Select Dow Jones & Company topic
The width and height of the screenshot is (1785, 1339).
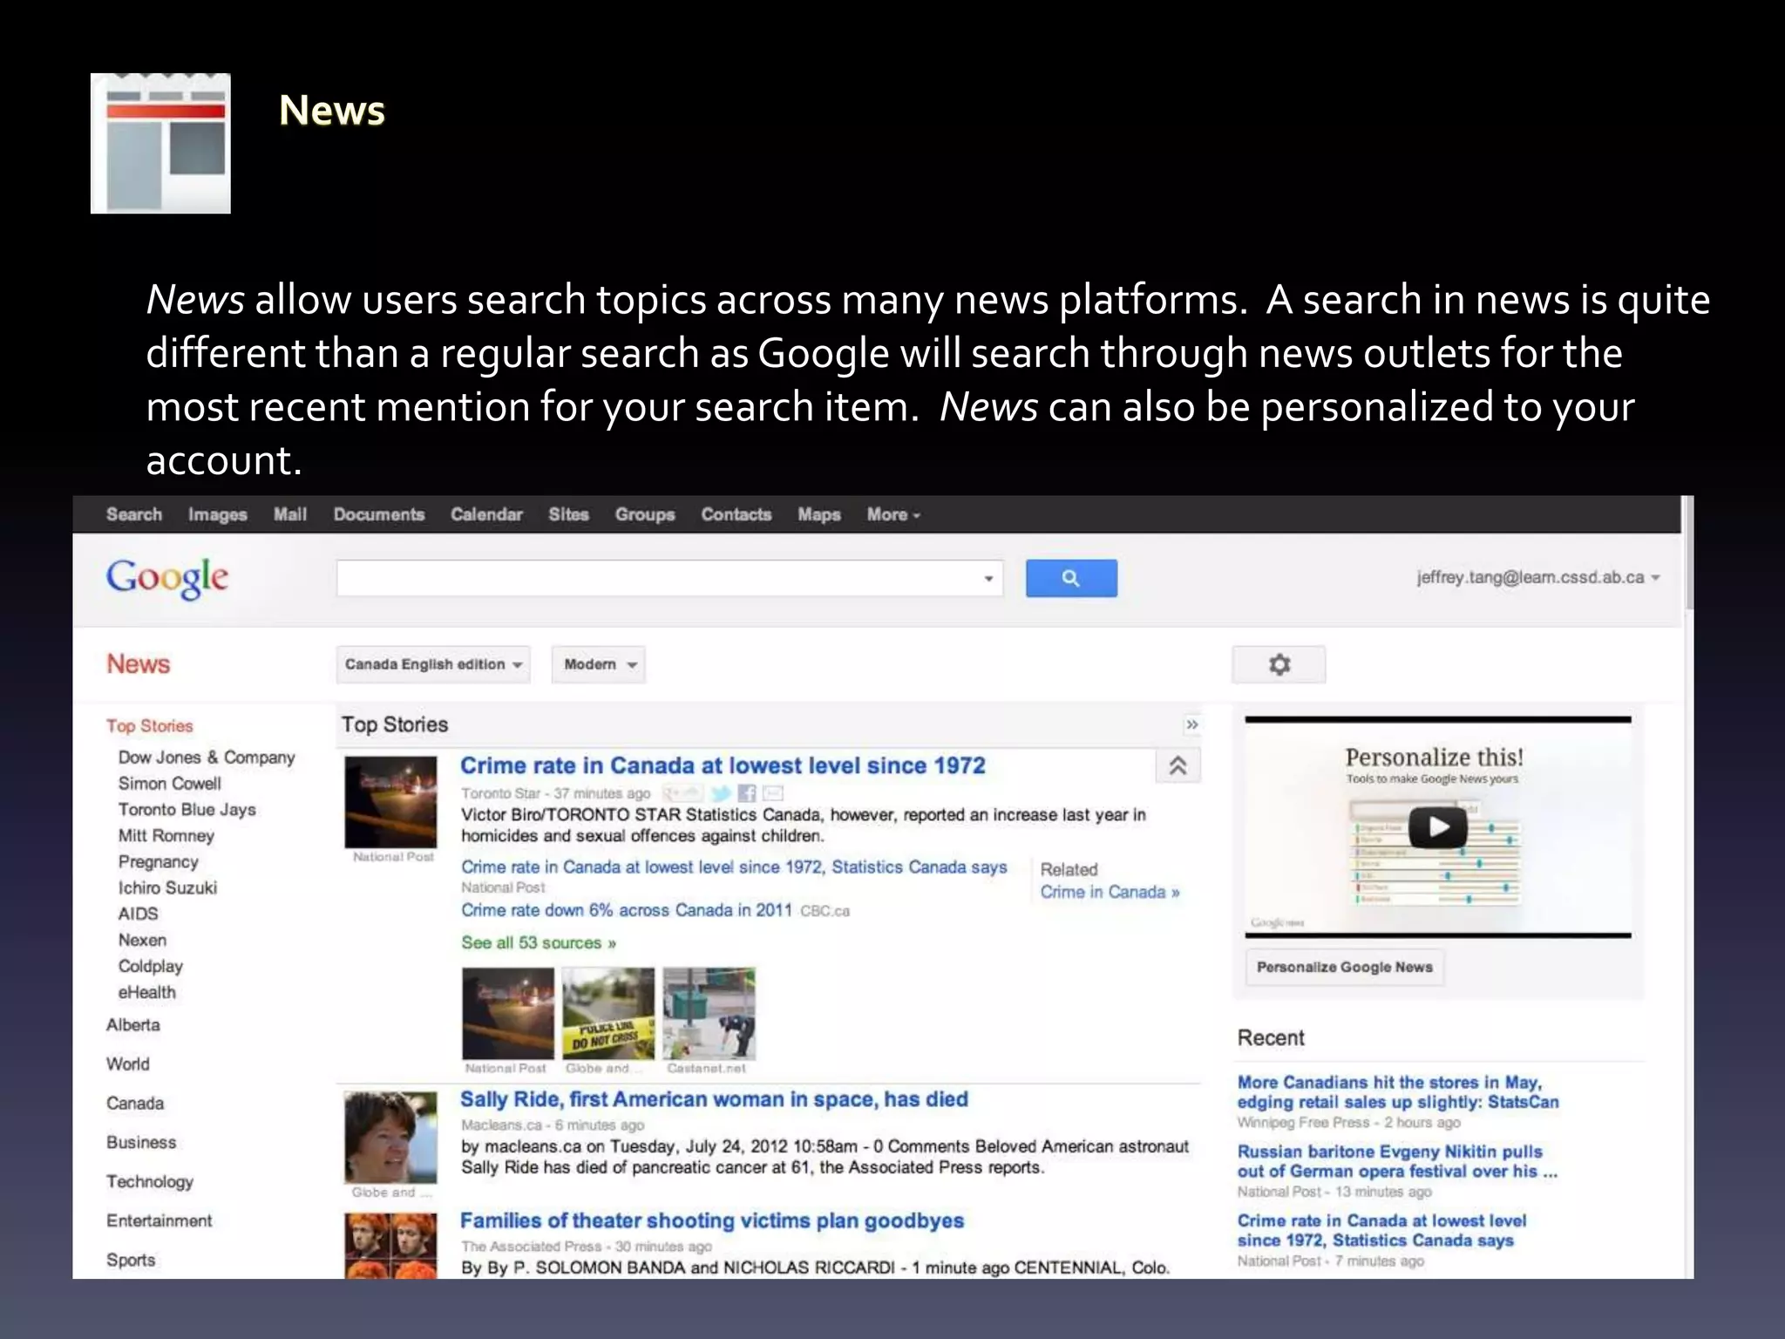pos(207,758)
